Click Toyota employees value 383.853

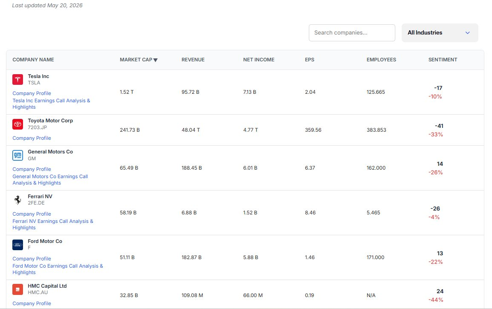(x=376, y=130)
